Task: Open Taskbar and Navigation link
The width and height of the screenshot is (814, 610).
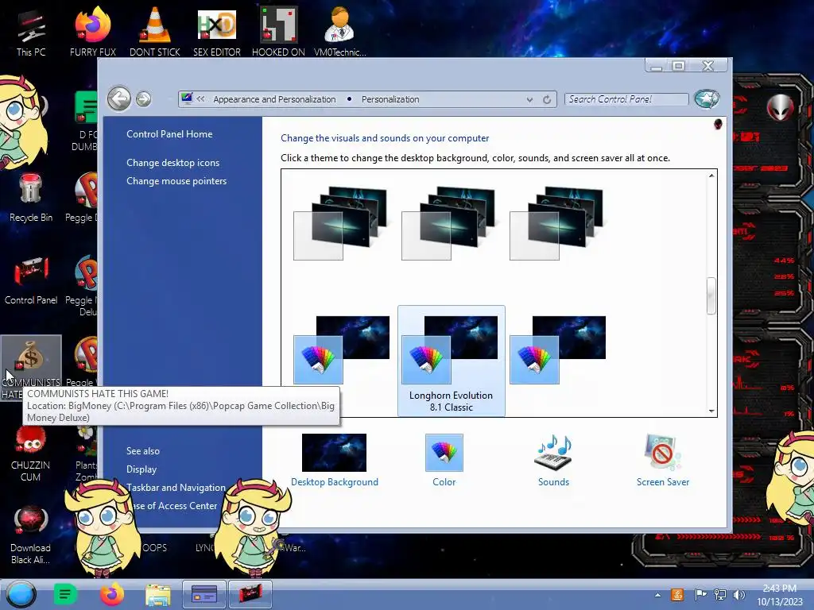Action: [x=176, y=488]
